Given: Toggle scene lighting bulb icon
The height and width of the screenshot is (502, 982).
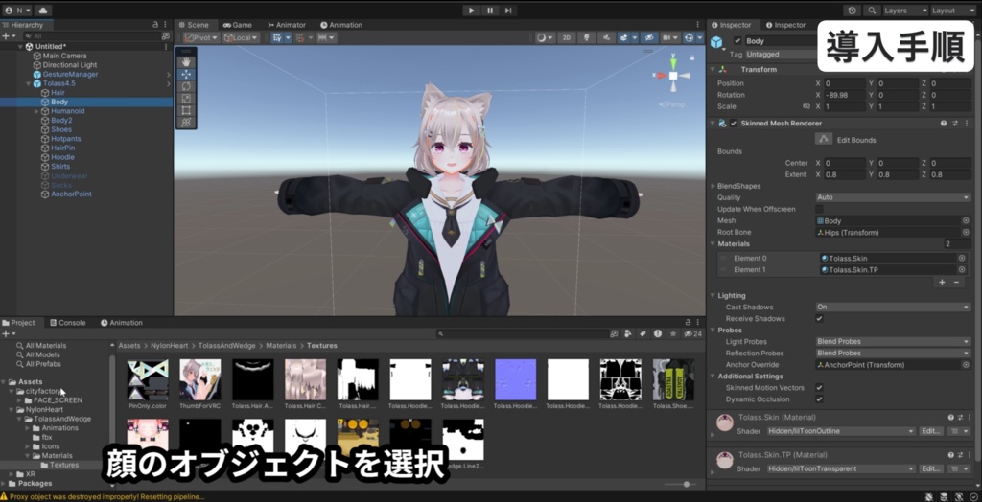Looking at the screenshot, I should [587, 37].
